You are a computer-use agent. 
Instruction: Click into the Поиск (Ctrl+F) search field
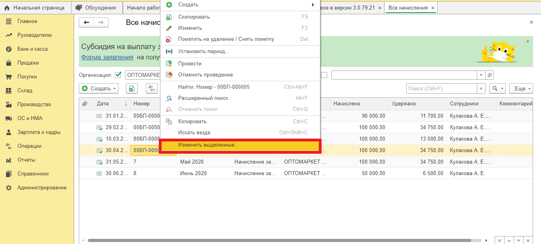click(441, 89)
